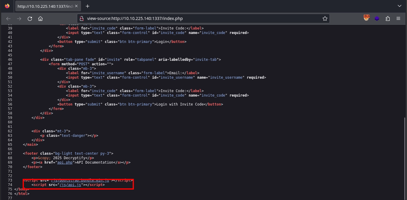Click the insecure connection lock icon

pos(82,18)
